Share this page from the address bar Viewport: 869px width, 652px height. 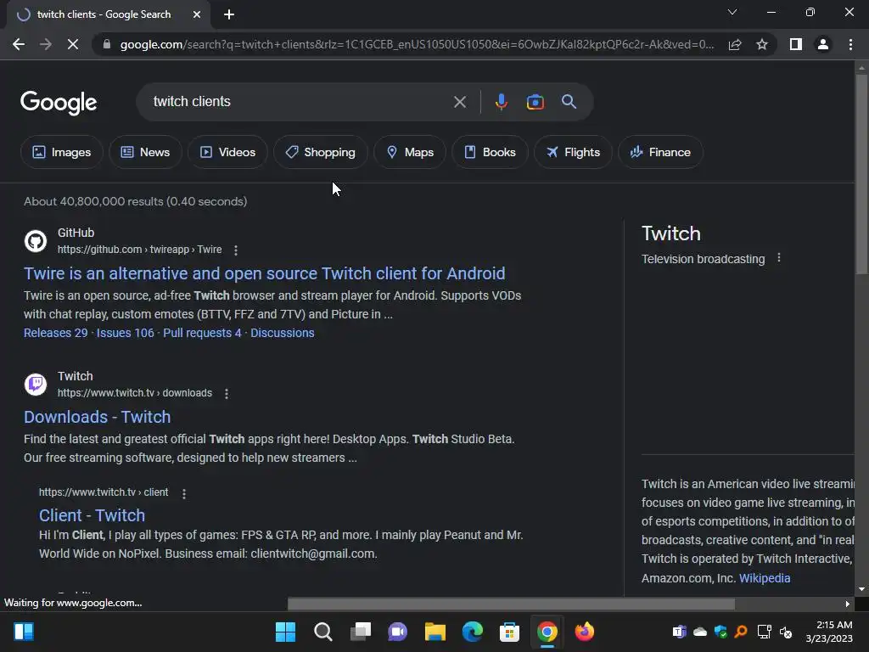tap(735, 44)
